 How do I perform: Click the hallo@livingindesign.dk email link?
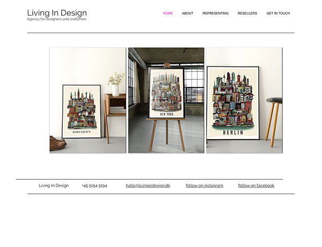pos(148,186)
